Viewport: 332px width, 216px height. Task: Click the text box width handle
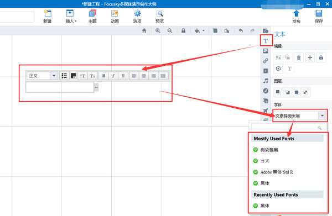click(96, 87)
